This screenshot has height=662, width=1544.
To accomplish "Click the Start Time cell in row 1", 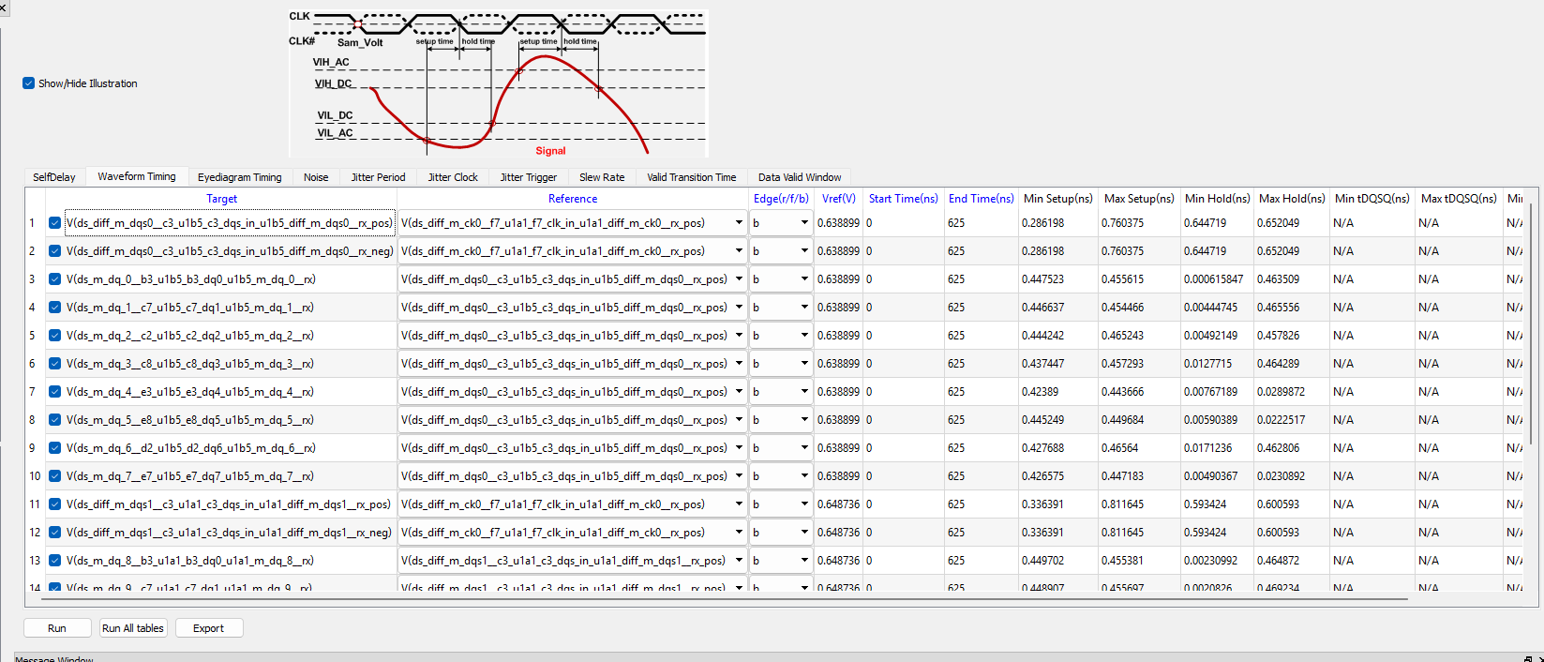I will click(x=903, y=223).
